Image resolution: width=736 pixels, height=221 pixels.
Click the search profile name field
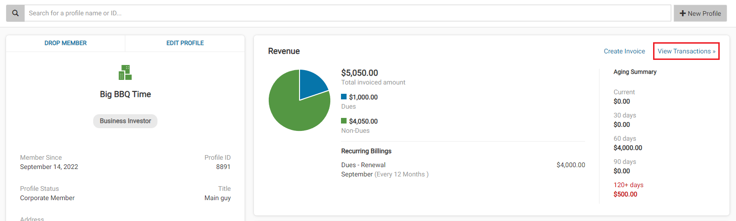pos(348,13)
